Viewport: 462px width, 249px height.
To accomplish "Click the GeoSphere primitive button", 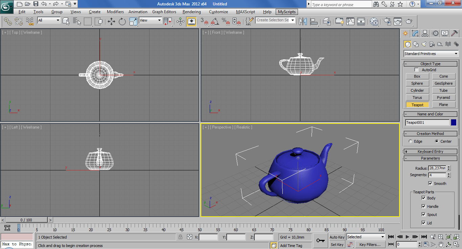I will click(x=443, y=83).
